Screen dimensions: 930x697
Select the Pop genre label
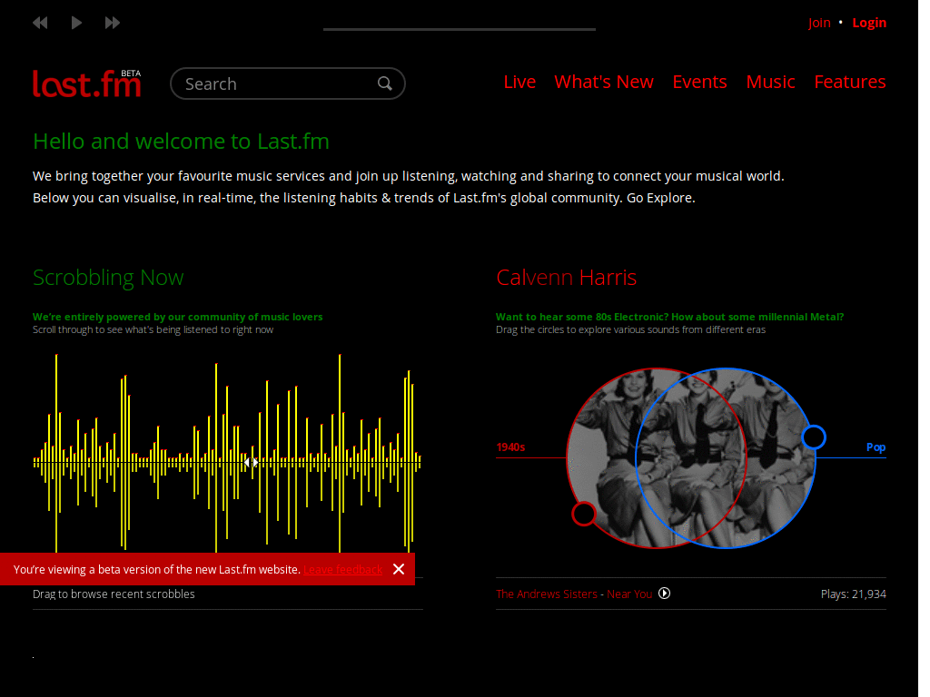(x=876, y=447)
